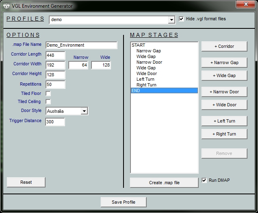Click the Corridor Height field
258x213 pixels.
point(55,75)
